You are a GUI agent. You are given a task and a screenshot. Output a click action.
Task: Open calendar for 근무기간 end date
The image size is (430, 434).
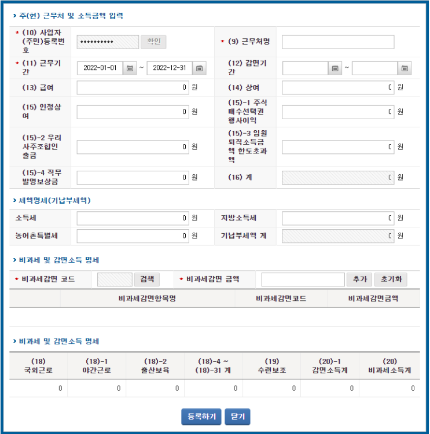point(199,68)
